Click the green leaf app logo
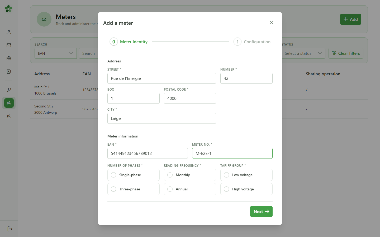The image size is (380, 237). pyautogui.click(x=8, y=9)
